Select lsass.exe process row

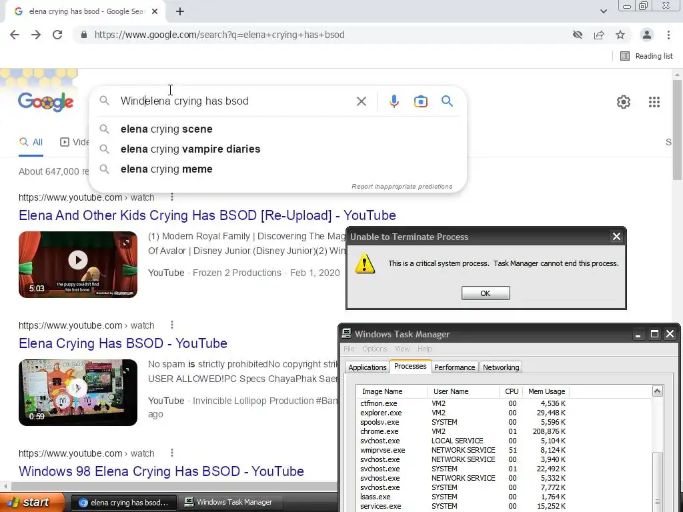pyautogui.click(x=463, y=497)
